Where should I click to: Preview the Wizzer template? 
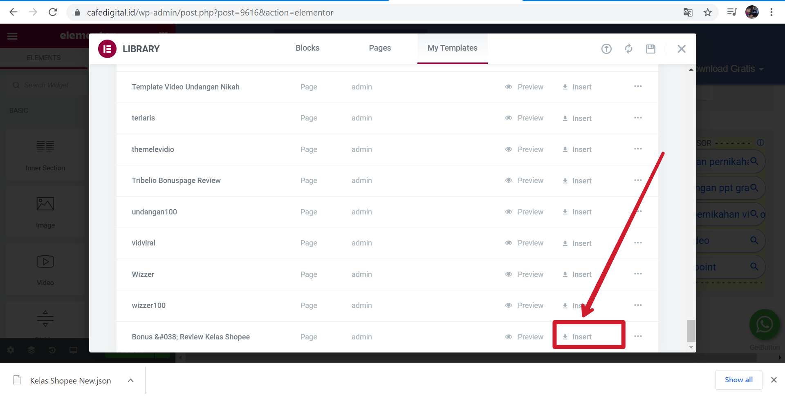tap(525, 274)
